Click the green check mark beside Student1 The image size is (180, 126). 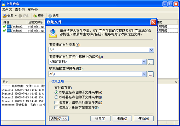coord(4,31)
